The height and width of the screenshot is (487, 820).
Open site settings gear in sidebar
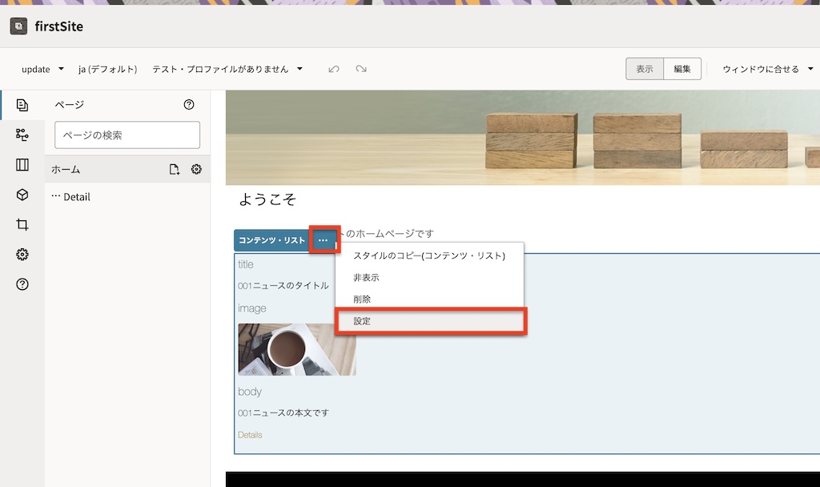(x=22, y=255)
